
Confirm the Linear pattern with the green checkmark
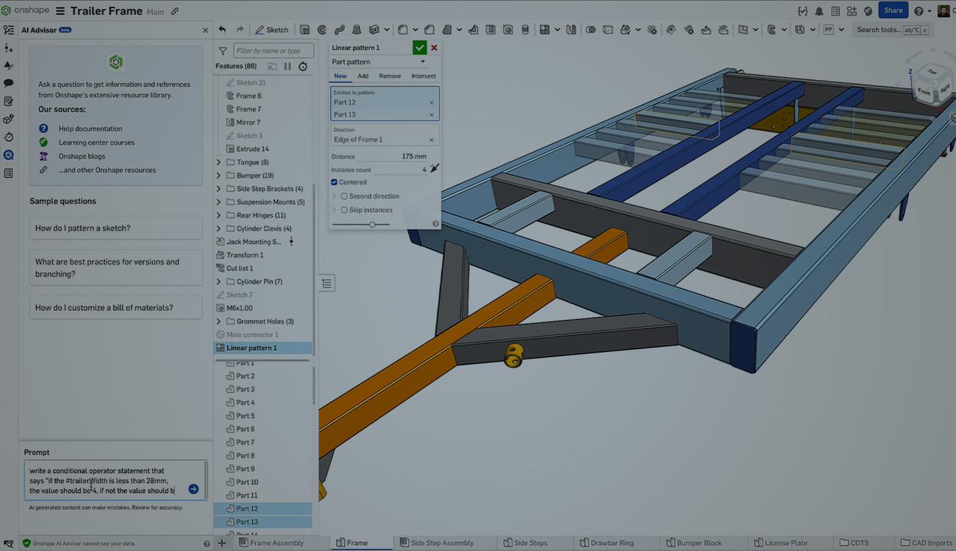419,47
